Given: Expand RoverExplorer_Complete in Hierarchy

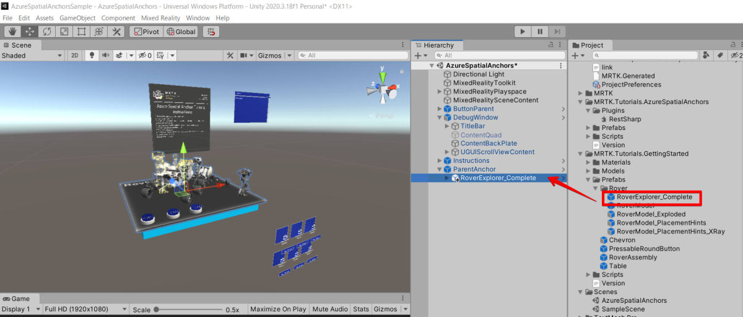Looking at the screenshot, I should click(x=447, y=178).
